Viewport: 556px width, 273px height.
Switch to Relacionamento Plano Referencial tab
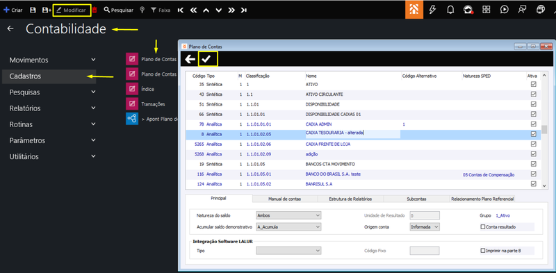[x=482, y=199]
